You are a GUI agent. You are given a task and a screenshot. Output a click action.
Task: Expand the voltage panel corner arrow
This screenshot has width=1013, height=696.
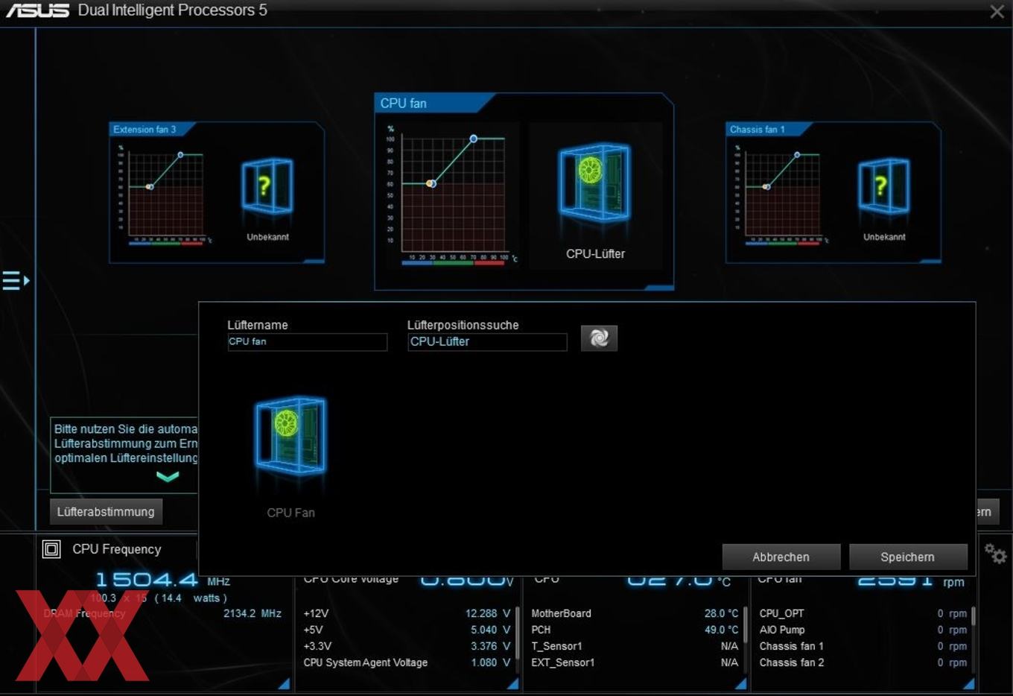click(512, 683)
